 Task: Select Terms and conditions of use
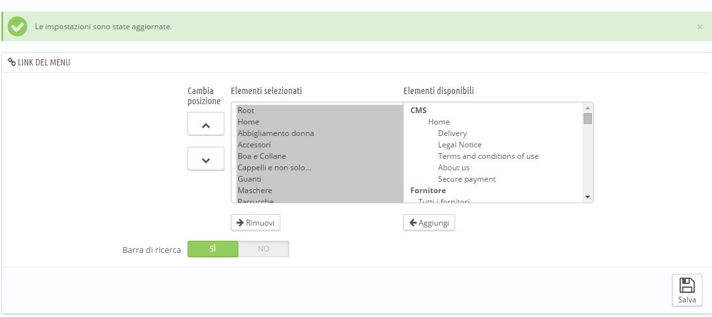click(x=488, y=156)
